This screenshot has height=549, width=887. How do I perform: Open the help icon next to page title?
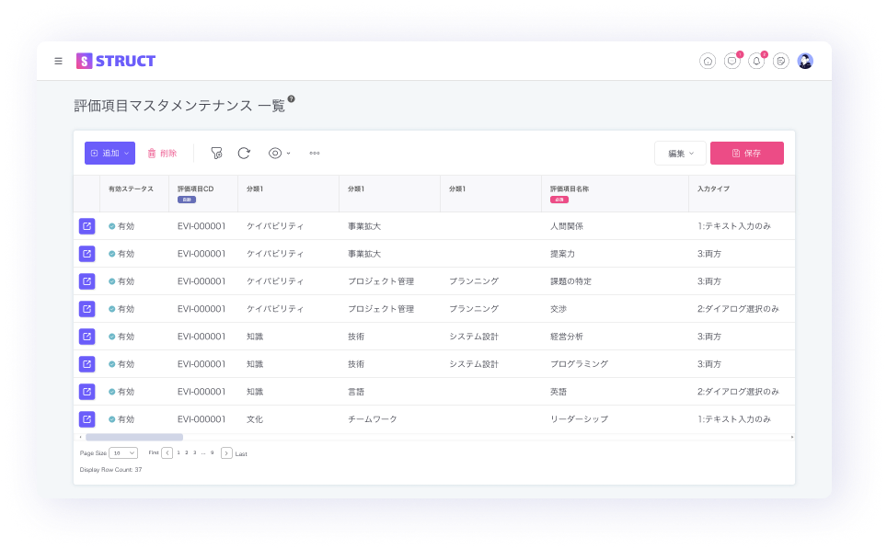(291, 98)
